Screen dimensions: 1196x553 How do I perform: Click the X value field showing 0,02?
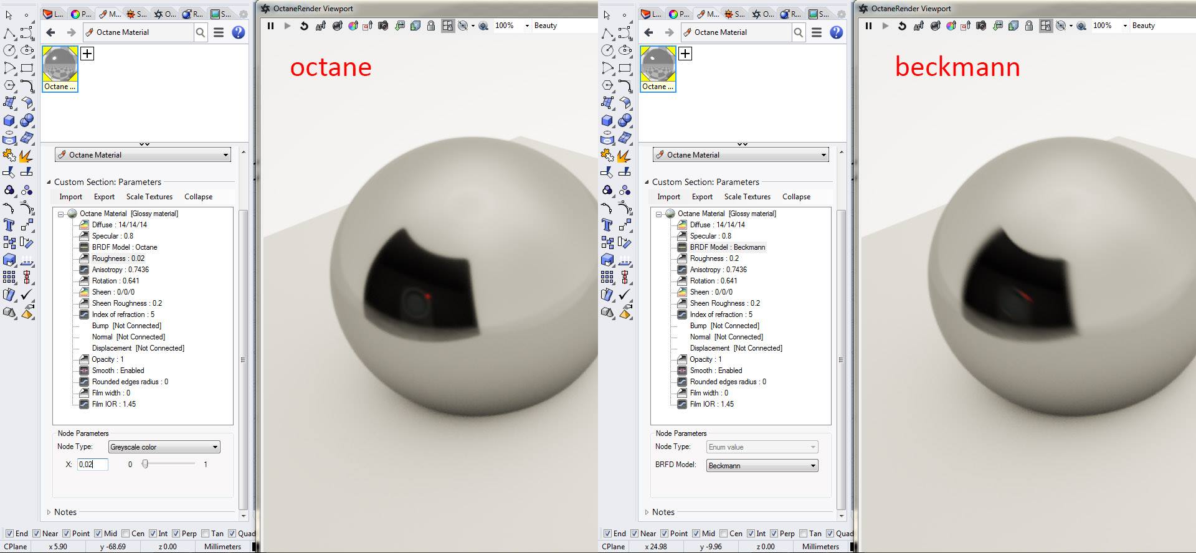pyautogui.click(x=93, y=465)
